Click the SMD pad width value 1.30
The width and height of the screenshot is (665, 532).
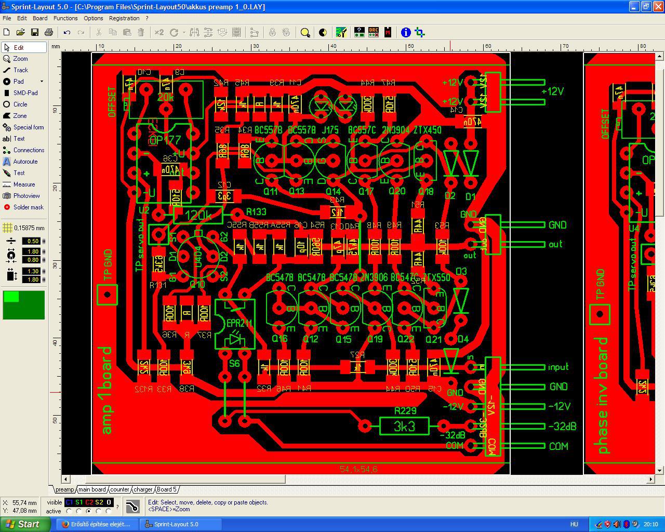31,271
